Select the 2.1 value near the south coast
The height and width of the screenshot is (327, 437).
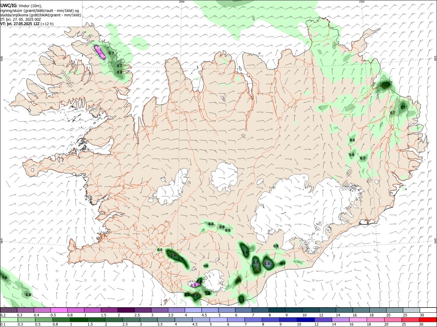241,300
